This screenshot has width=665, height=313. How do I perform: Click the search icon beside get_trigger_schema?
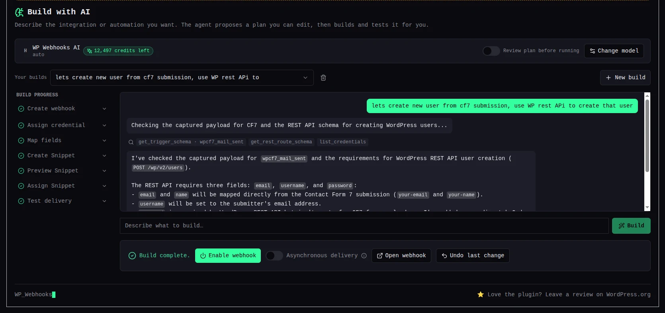[131, 142]
